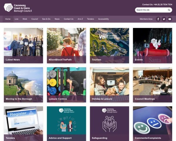The height and width of the screenshot is (141, 176).
Task: Go to the Council menu item
Action: coord(35,19)
